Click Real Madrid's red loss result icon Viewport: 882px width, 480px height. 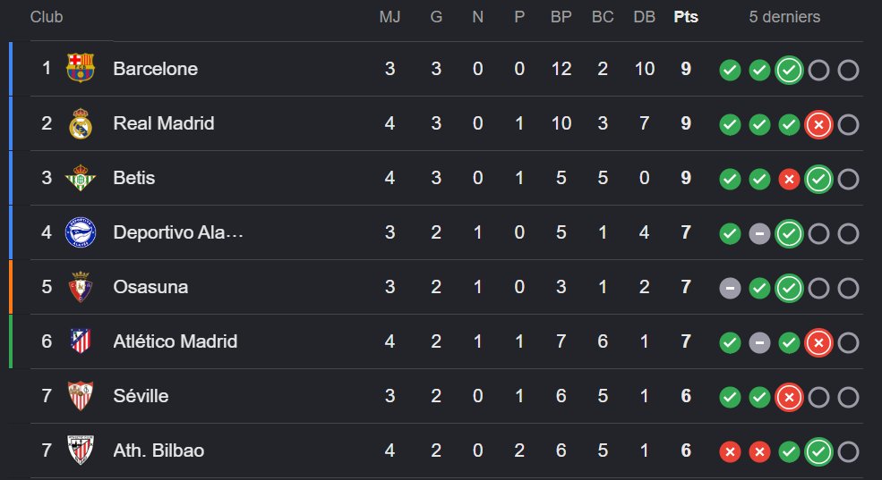818,124
